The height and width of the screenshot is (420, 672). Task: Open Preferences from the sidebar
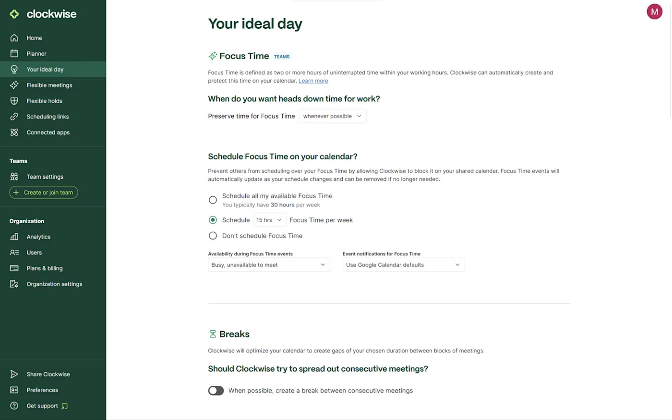pyautogui.click(x=42, y=390)
